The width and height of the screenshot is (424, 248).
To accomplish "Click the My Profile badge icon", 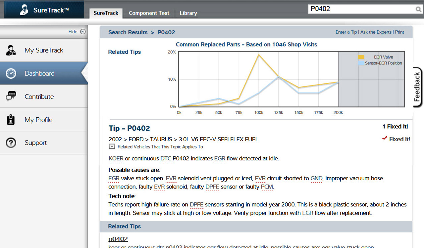I will click(x=11, y=120).
